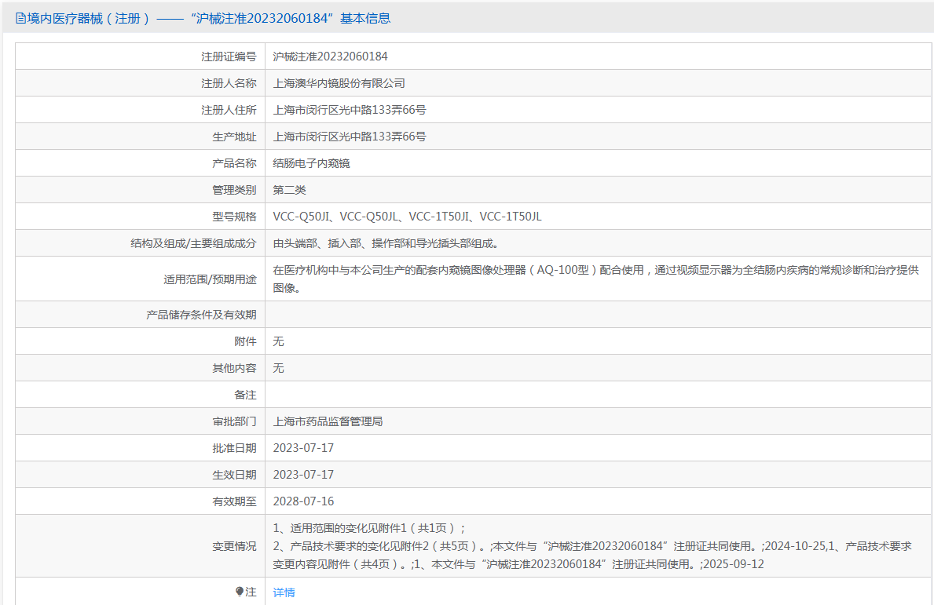
Task: Open the 详情 link
Action: [284, 592]
